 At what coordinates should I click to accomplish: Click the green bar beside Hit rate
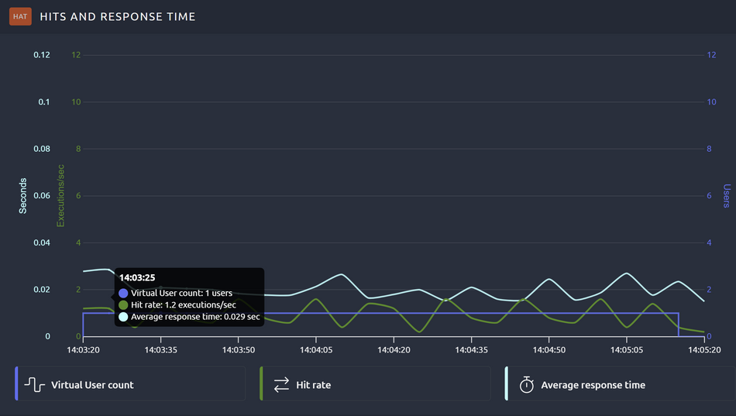click(262, 383)
